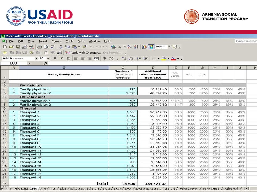Click Reply with Changes button
Image resolution: width=257 pixels, height=192 pixels.
(x=83, y=53)
